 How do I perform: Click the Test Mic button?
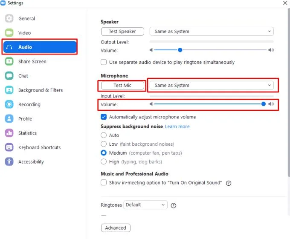tap(122, 85)
